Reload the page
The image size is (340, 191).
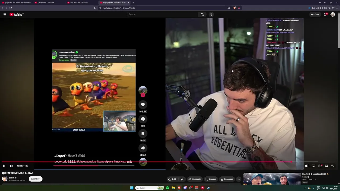[11, 8]
